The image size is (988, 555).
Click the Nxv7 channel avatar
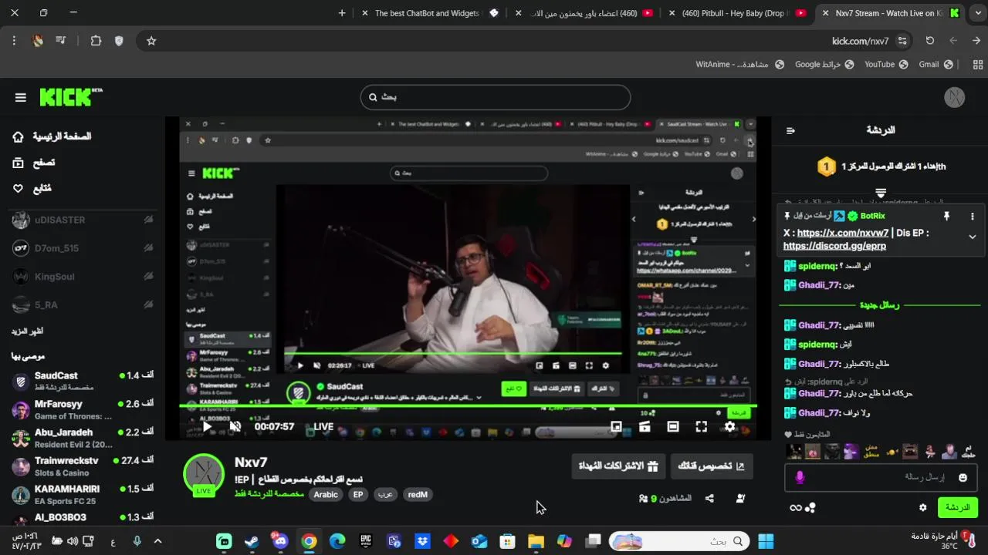click(x=204, y=473)
